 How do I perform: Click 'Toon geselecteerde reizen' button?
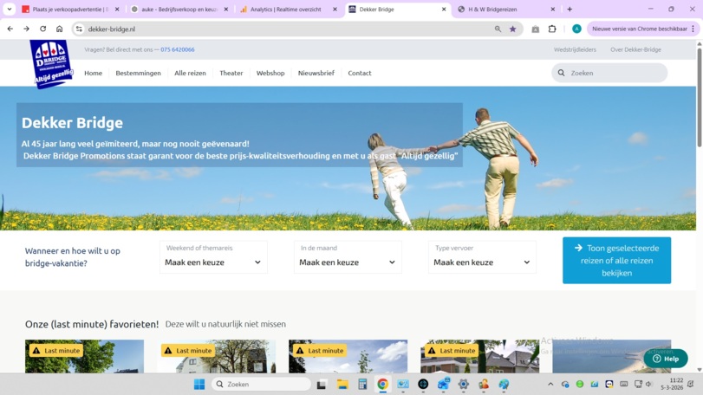pos(616,260)
